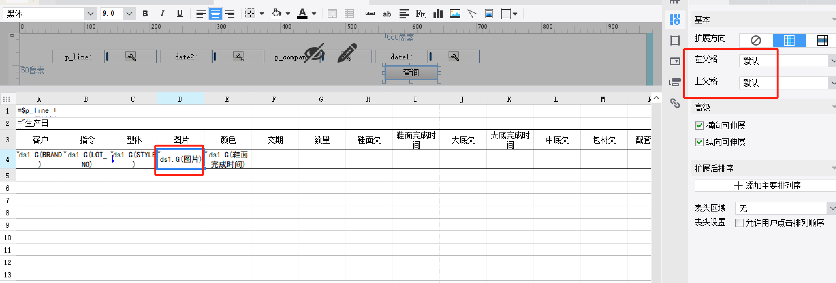The width and height of the screenshot is (836, 283).
Task: Open floating element dropdown arrow
Action: click(515, 14)
